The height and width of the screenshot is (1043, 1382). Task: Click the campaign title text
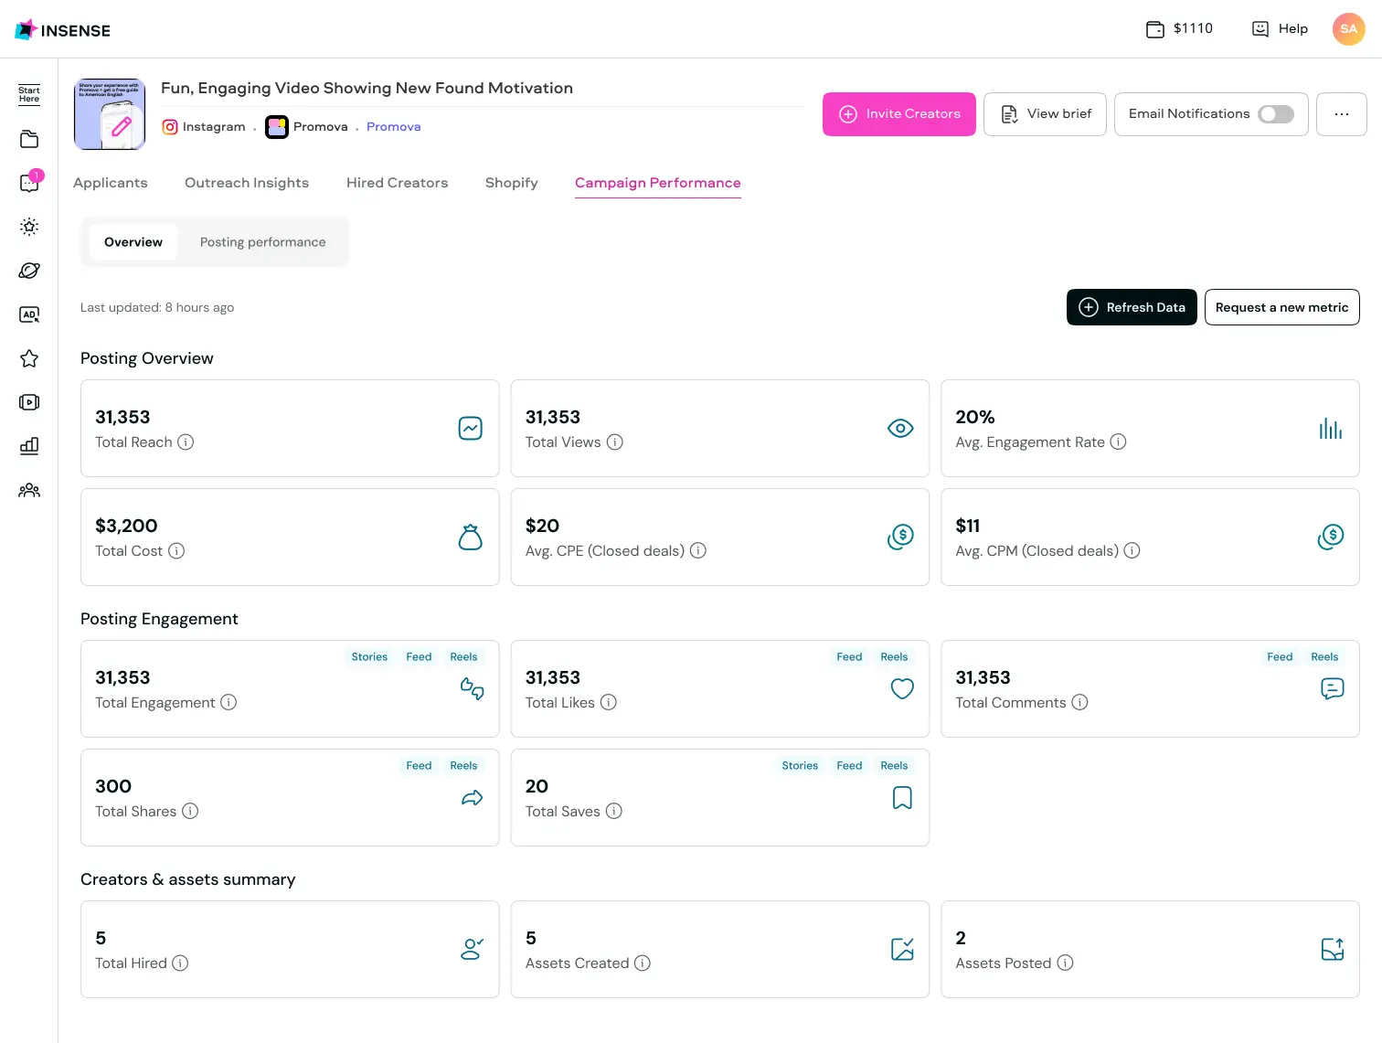(x=367, y=88)
